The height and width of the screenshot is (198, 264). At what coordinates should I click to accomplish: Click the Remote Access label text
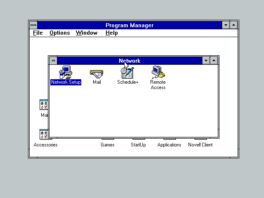point(158,85)
